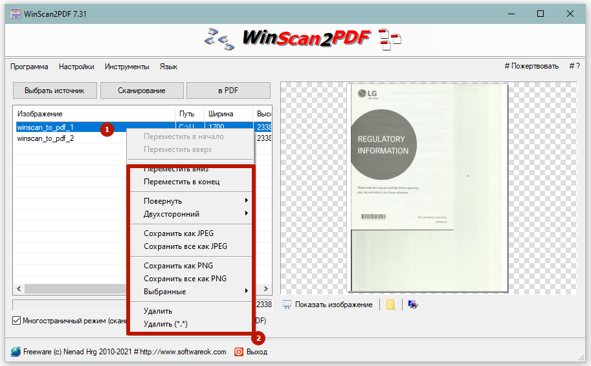Click the Show image monitor icon
591x366 pixels.
point(287,305)
